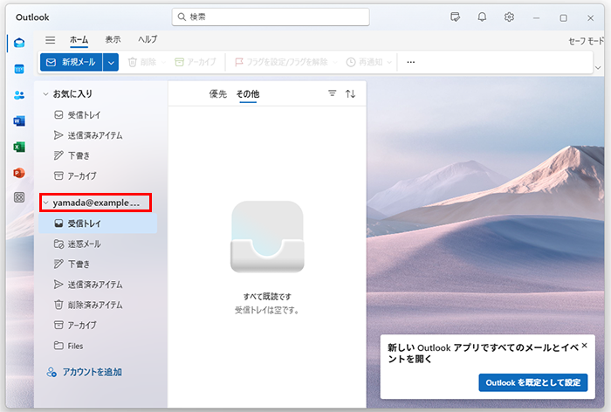This screenshot has width=611, height=412.
Task: Launch PowerPoint from the app sidebar
Action: (18, 173)
